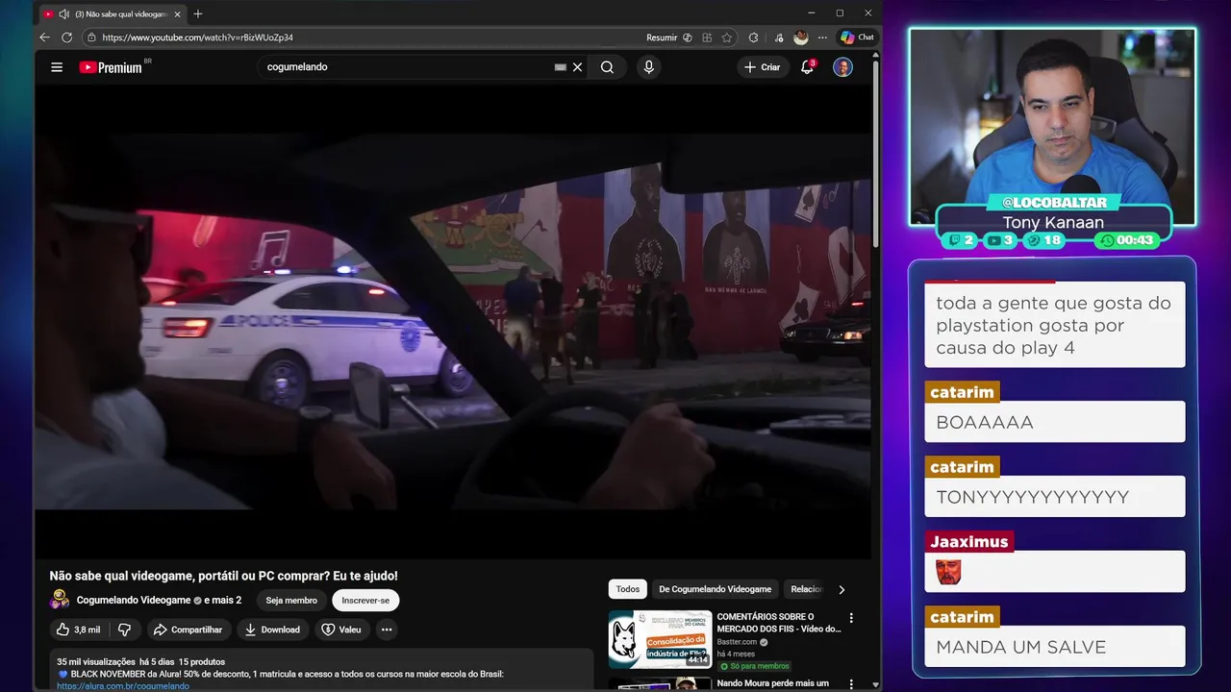Screen dimensions: 1231x692
Task: Open the on-screen keyboard in search box
Action: click(561, 67)
